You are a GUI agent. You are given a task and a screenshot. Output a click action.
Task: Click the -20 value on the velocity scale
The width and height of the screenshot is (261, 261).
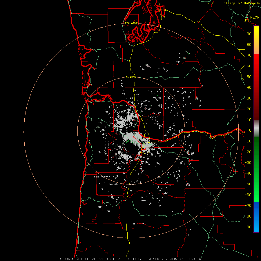[248, 152]
